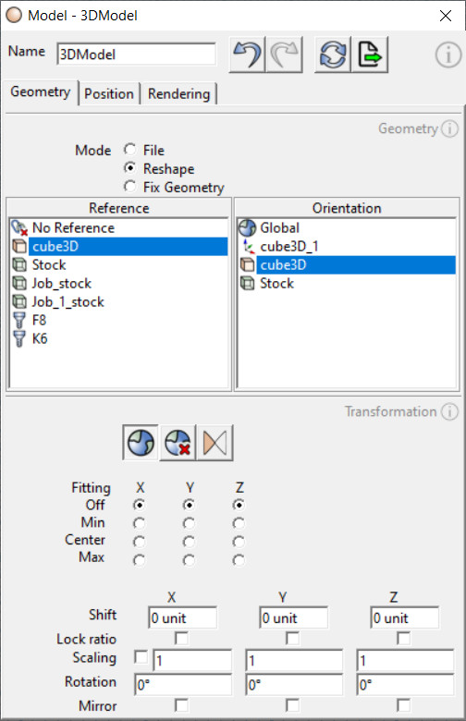Click the redo arrow icon
Image resolution: width=466 pixels, height=721 pixels.
coord(284,55)
